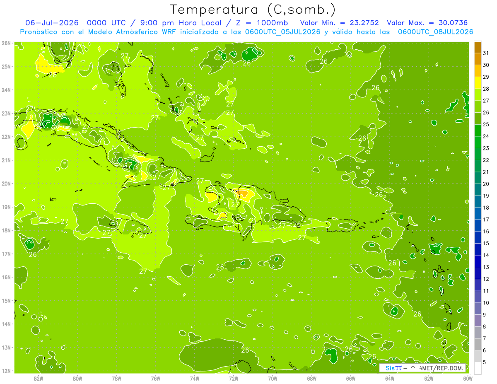Viewport: 497px width, 384px height.
Task: Click the legend value label 12
Action: (486, 279)
